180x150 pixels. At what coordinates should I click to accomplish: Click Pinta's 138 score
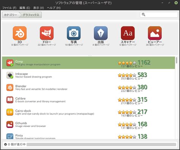142,136
